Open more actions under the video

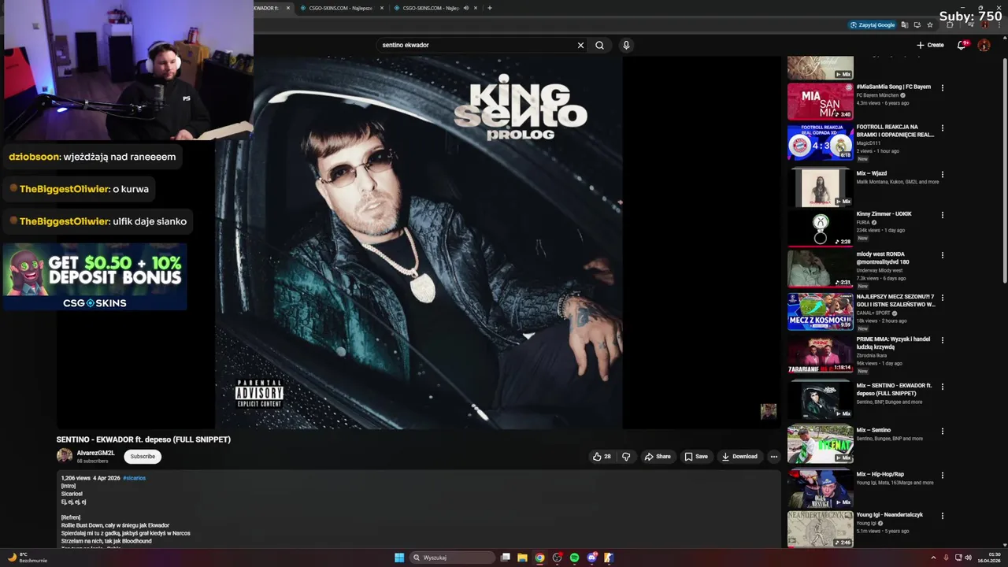(773, 457)
